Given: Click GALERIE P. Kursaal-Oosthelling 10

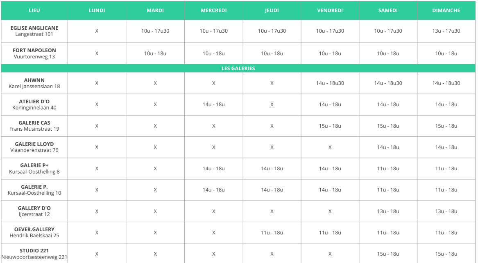Looking at the screenshot, I should click(x=34, y=190).
